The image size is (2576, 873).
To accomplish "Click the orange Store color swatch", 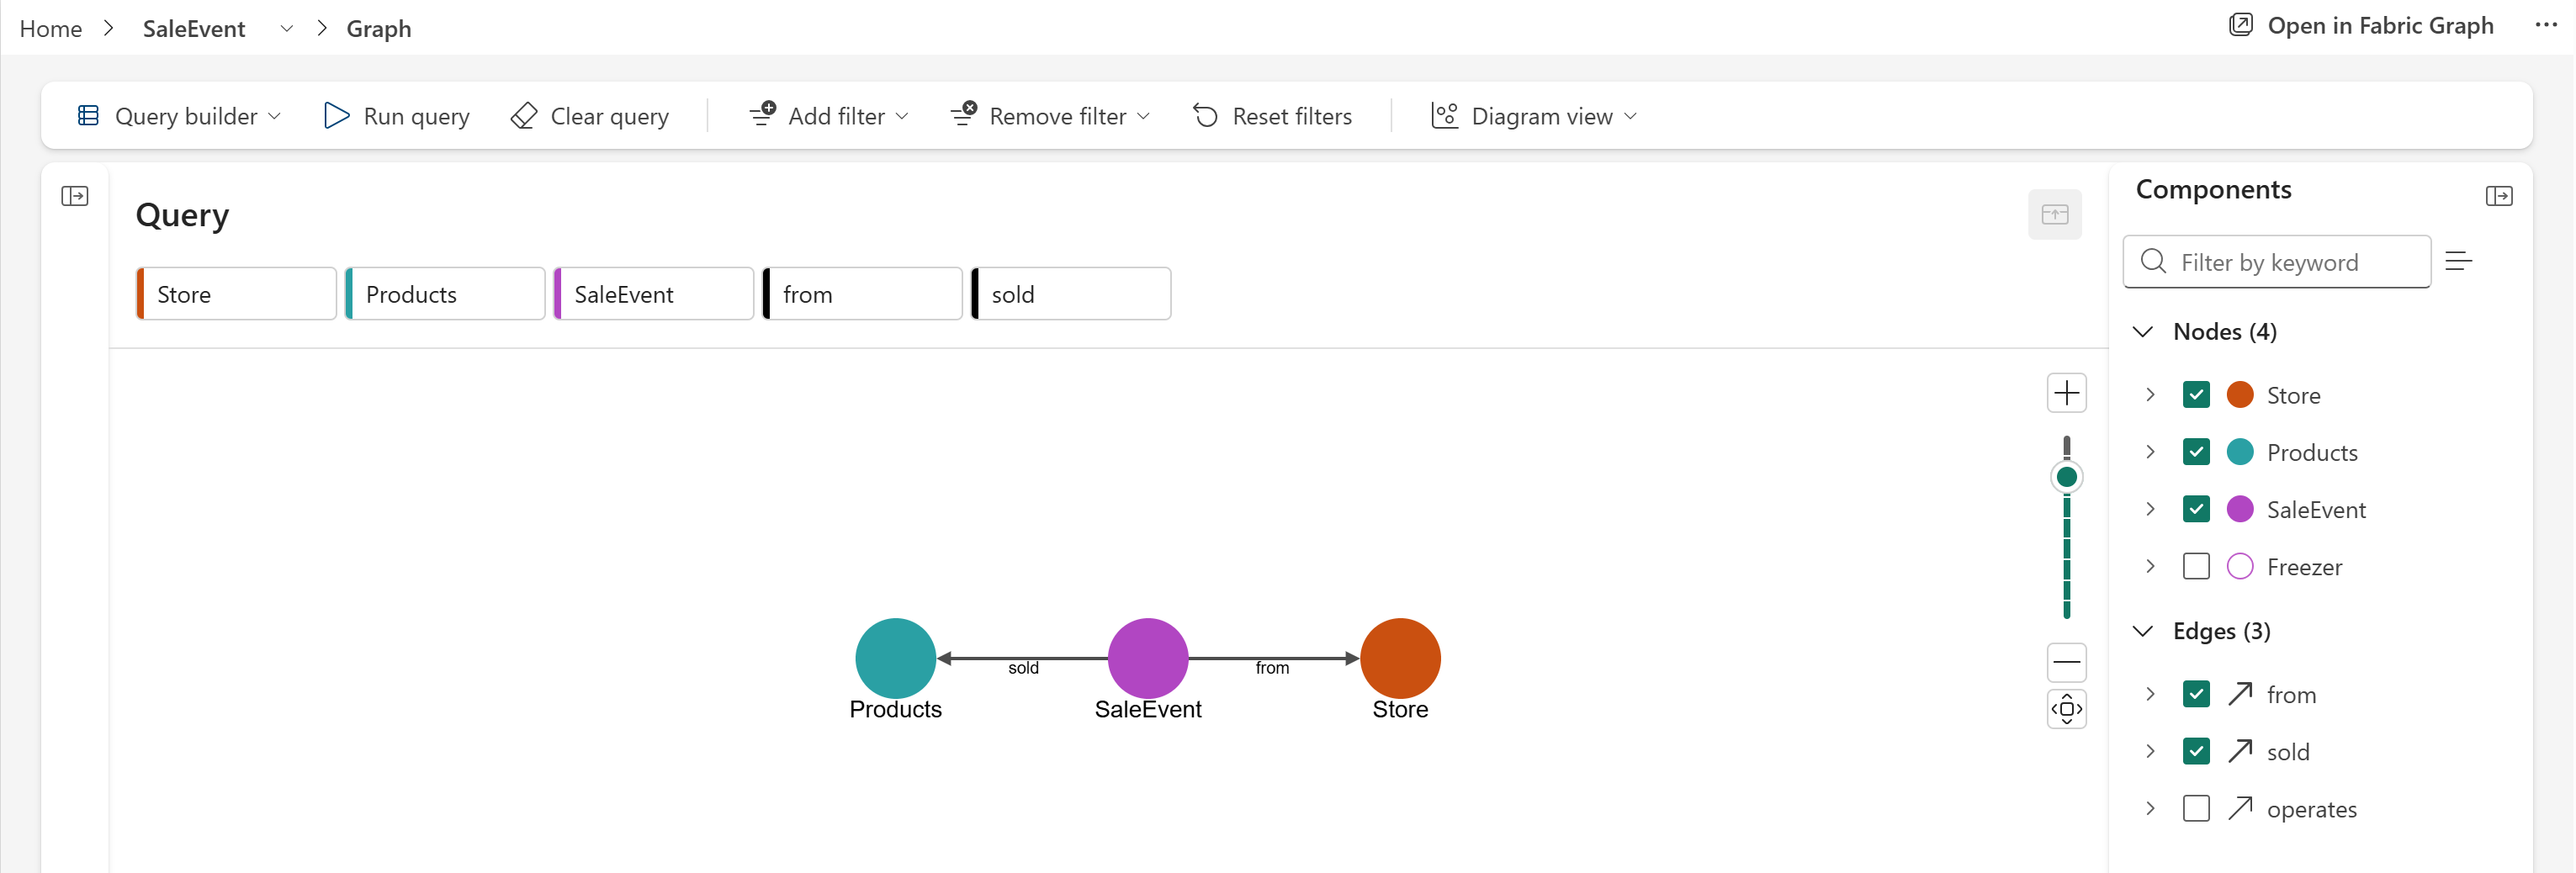I will (2240, 395).
